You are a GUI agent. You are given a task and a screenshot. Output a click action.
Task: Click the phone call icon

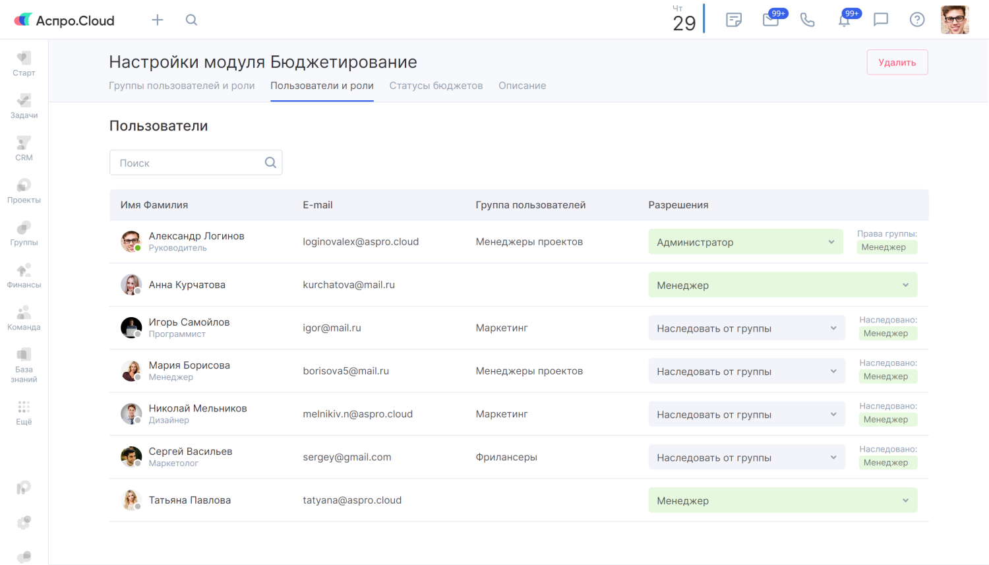pos(807,20)
